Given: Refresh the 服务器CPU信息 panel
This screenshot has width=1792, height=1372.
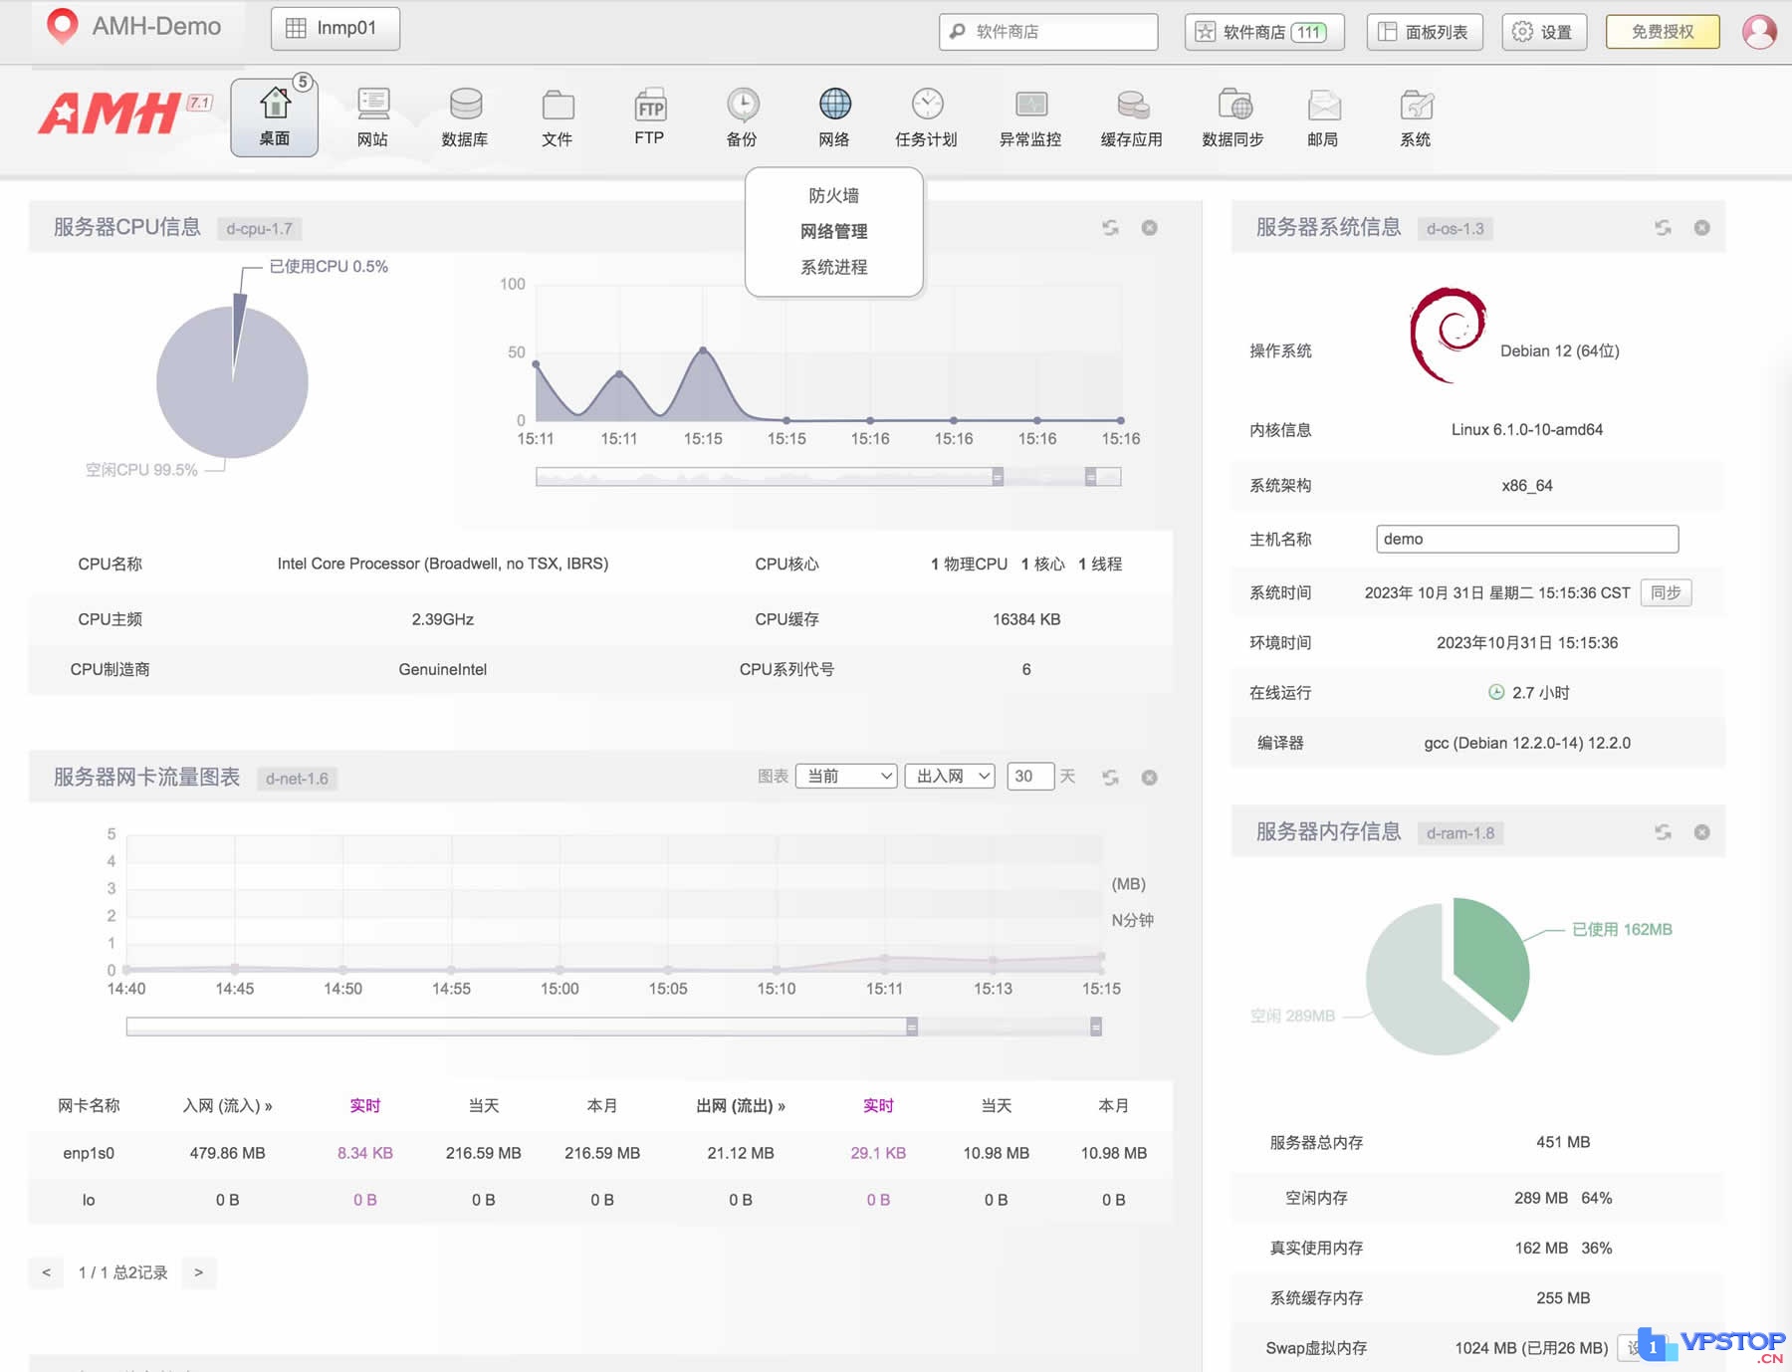Looking at the screenshot, I should pyautogui.click(x=1110, y=228).
